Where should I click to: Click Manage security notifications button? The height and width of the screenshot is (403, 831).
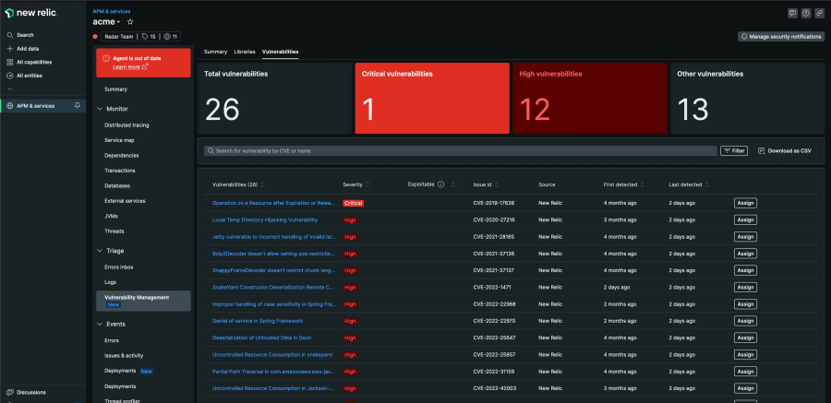(780, 36)
